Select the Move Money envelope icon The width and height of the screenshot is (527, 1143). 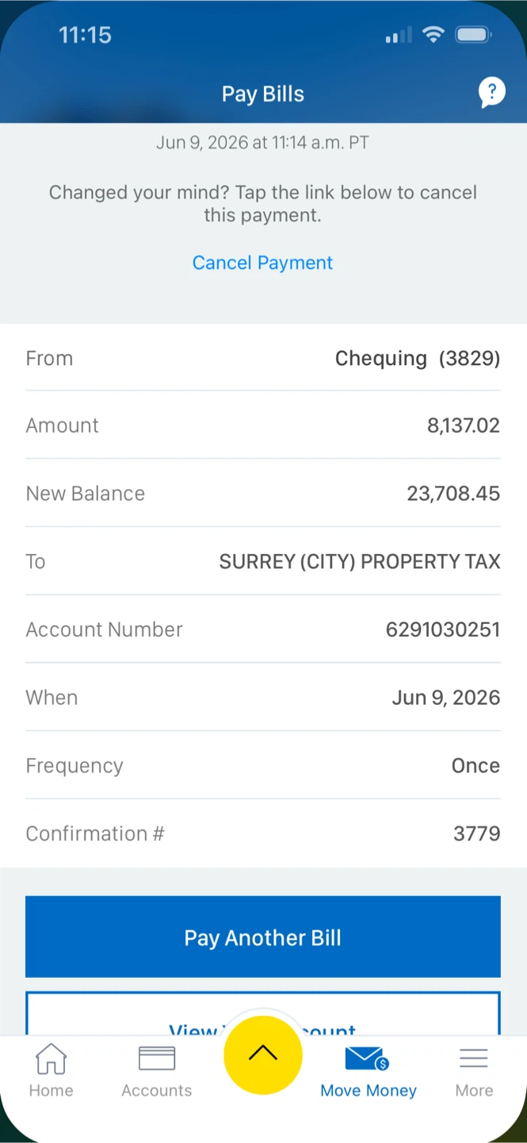[367, 1059]
